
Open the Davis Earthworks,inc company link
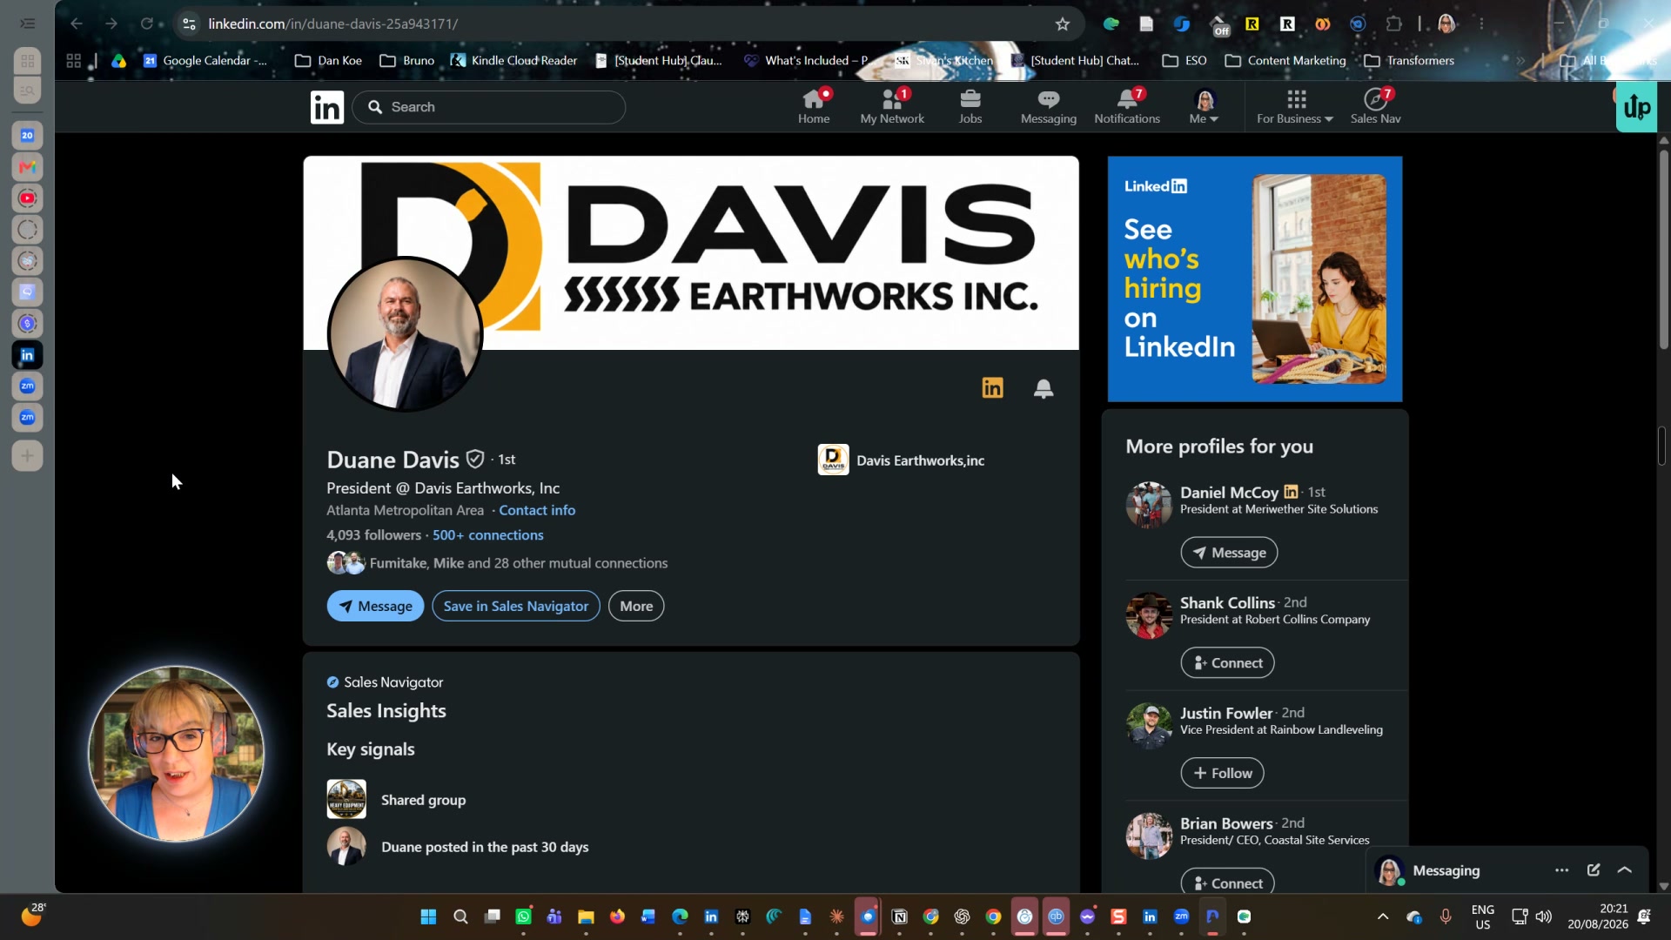point(902,460)
